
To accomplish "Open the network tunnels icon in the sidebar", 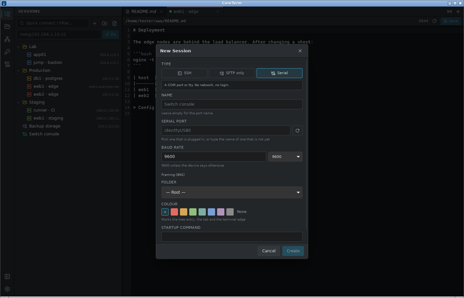I will click(x=7, y=39).
